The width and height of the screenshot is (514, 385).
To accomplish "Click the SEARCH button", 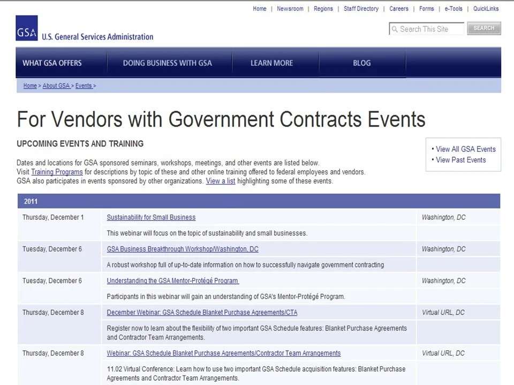I will 484,28.
